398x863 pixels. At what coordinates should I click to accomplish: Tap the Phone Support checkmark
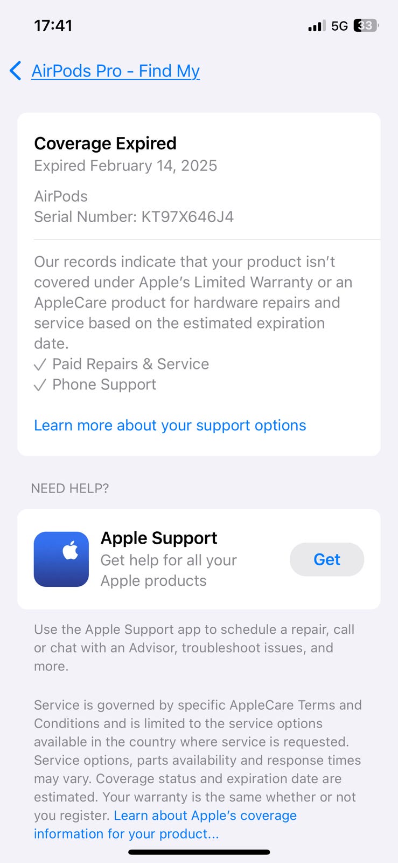[40, 385]
